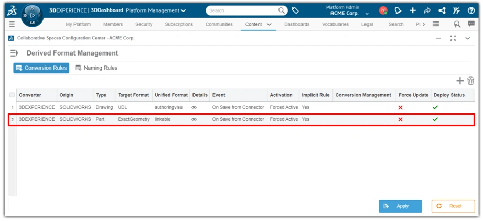This screenshot has width=483, height=221.
Task: Sort by the Target Format column header
Action: (x=133, y=95)
